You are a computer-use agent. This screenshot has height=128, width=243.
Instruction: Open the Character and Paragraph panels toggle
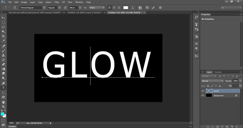(140, 7)
